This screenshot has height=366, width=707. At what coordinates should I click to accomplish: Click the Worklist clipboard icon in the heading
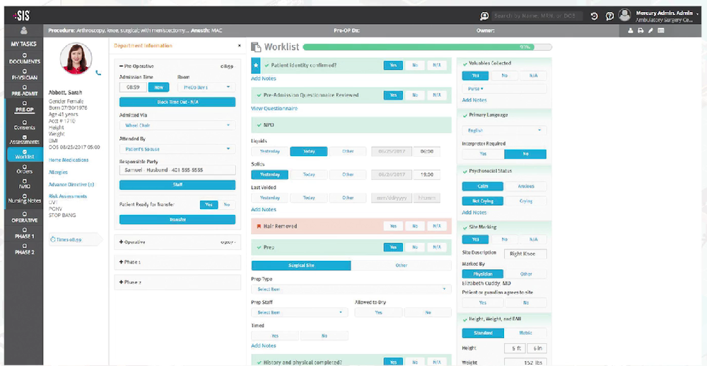[256, 47]
